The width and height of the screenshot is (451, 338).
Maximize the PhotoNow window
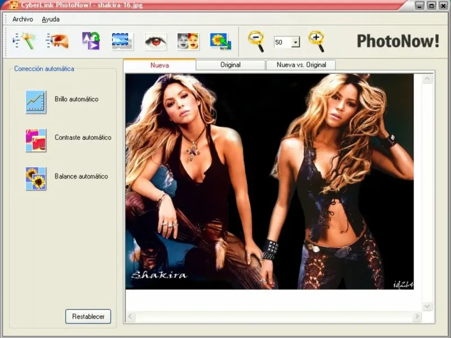tap(431, 6)
